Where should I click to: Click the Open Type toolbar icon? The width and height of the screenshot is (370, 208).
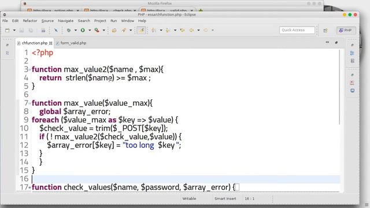pyautogui.click(x=114, y=30)
